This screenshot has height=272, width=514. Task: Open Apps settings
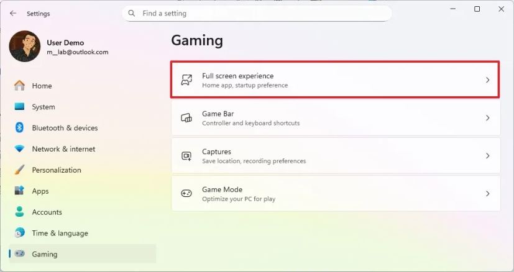click(83, 191)
